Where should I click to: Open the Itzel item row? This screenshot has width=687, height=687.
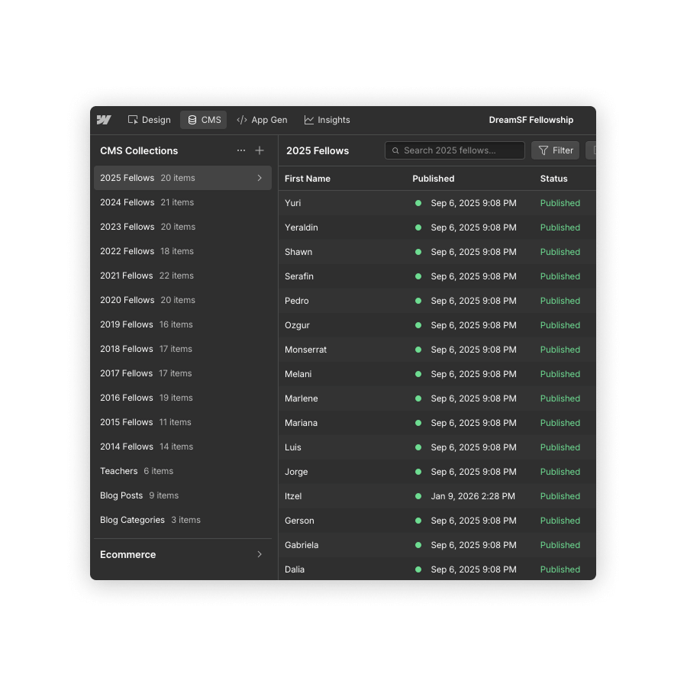pyautogui.click(x=437, y=496)
